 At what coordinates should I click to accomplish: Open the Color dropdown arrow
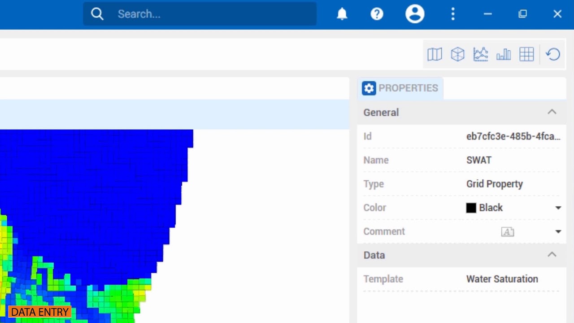pyautogui.click(x=558, y=208)
